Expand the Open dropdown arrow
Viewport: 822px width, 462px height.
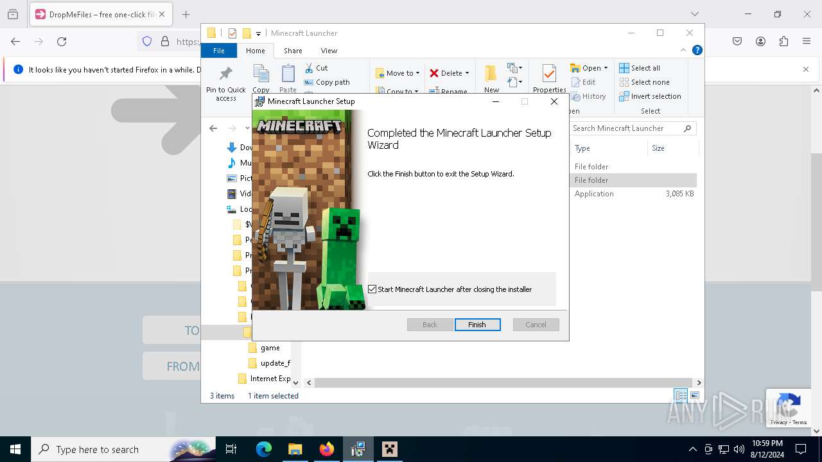(x=606, y=68)
